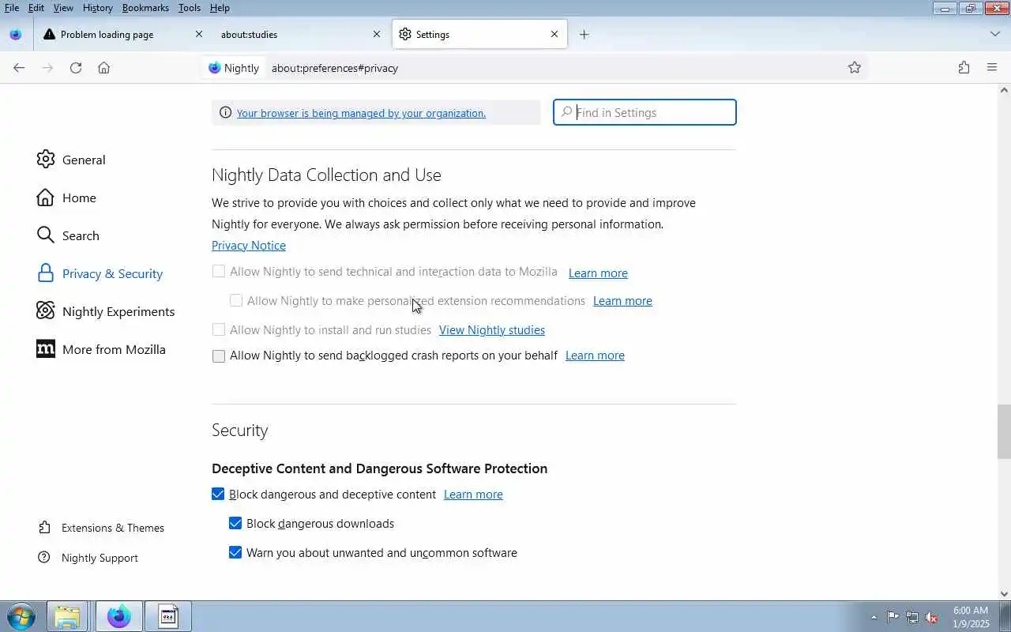Close the Settings tab
Image resolution: width=1011 pixels, height=632 pixels.
pos(554,34)
